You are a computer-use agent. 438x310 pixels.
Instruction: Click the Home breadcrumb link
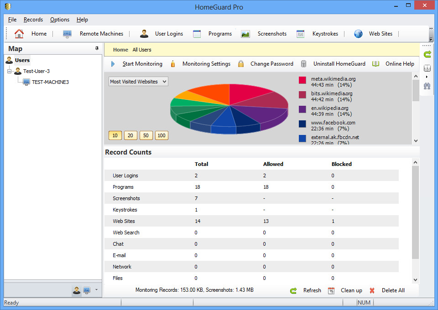click(x=120, y=50)
